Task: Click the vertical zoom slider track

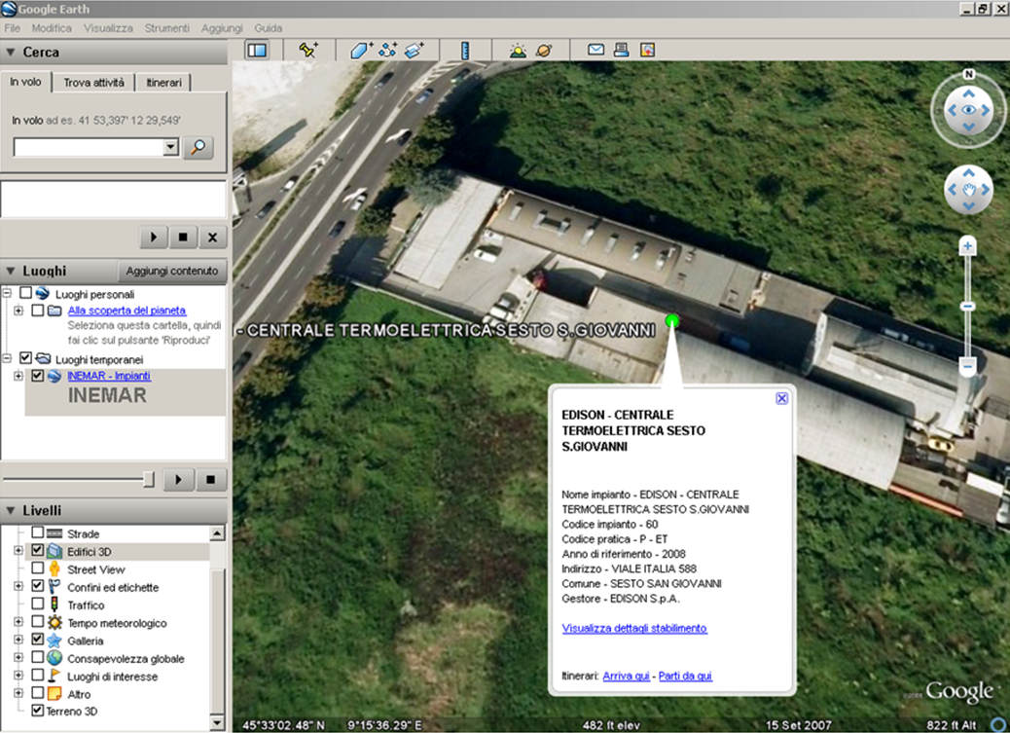Action: click(967, 307)
